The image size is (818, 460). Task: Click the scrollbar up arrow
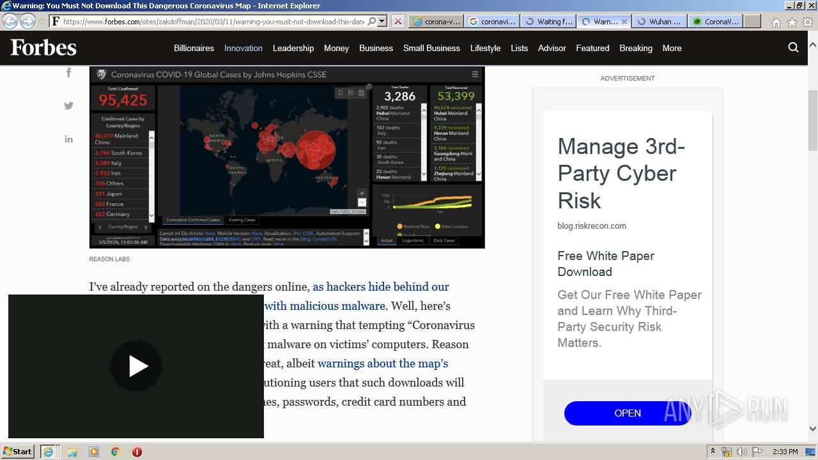click(812, 45)
